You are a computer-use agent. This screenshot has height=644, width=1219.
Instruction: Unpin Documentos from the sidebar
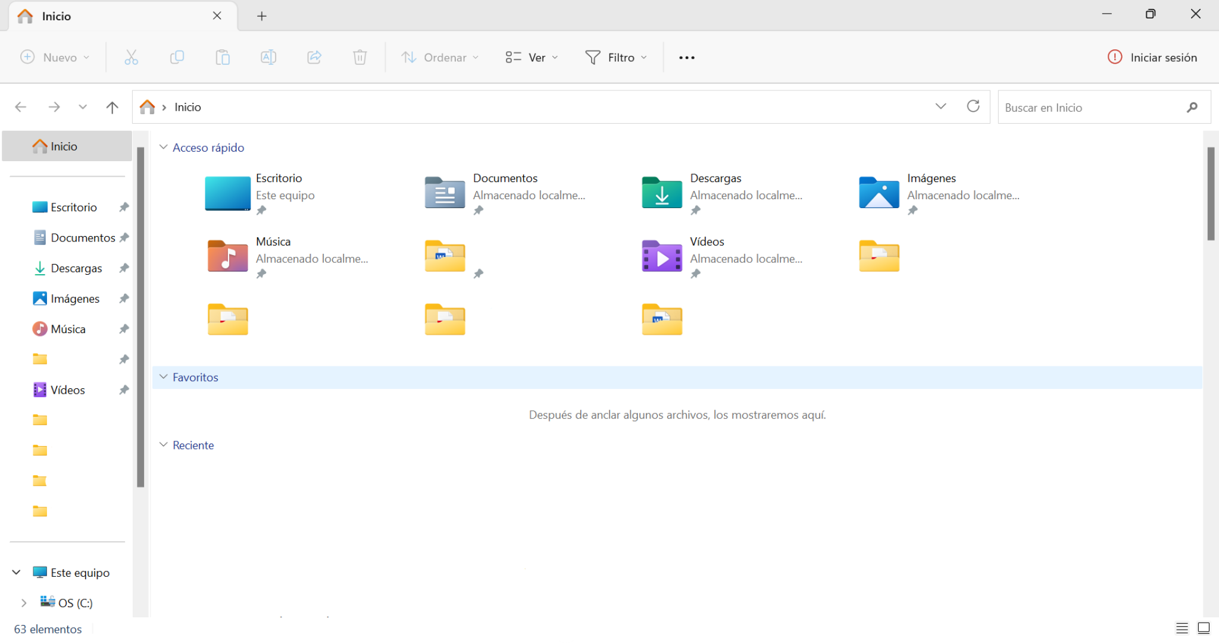point(123,237)
